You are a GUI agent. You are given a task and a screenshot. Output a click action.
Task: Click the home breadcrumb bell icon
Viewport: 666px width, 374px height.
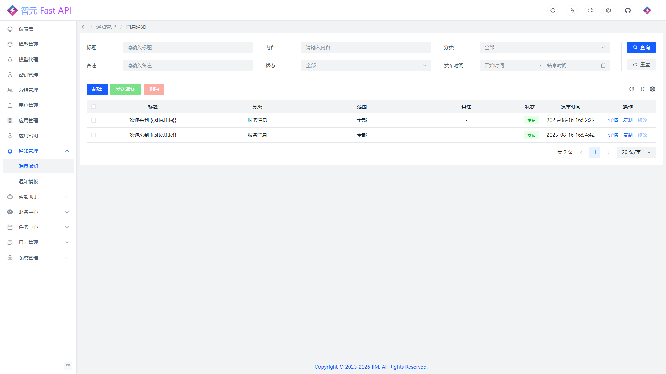(84, 27)
